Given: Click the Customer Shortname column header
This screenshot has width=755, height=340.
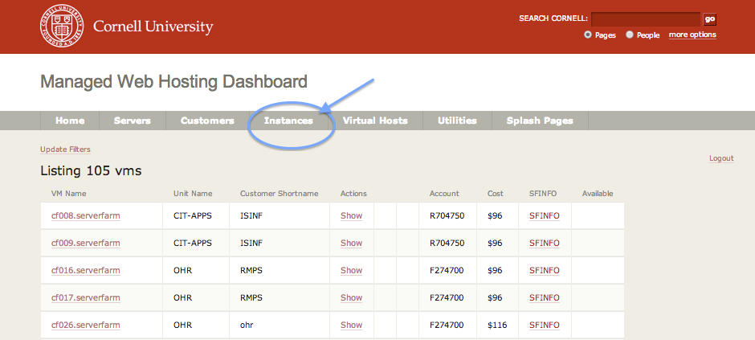Looking at the screenshot, I should click(280, 194).
